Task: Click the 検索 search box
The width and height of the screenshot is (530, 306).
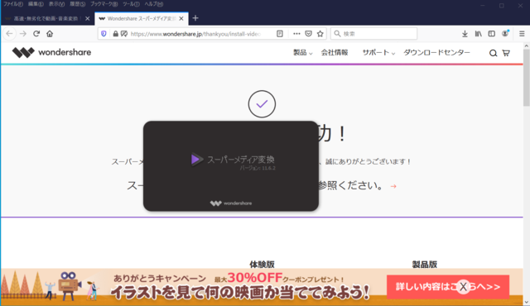Action: click(x=373, y=34)
